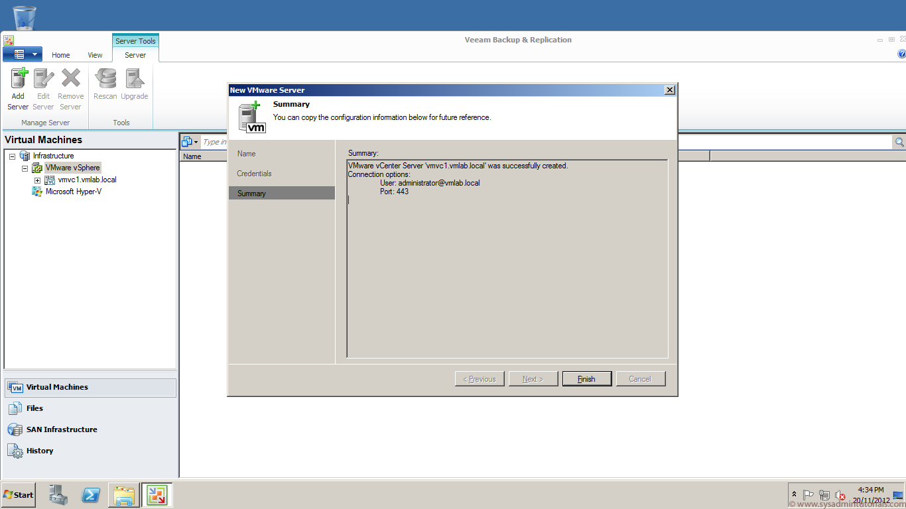Click Veeam Backup taskbar icon

pos(157,495)
